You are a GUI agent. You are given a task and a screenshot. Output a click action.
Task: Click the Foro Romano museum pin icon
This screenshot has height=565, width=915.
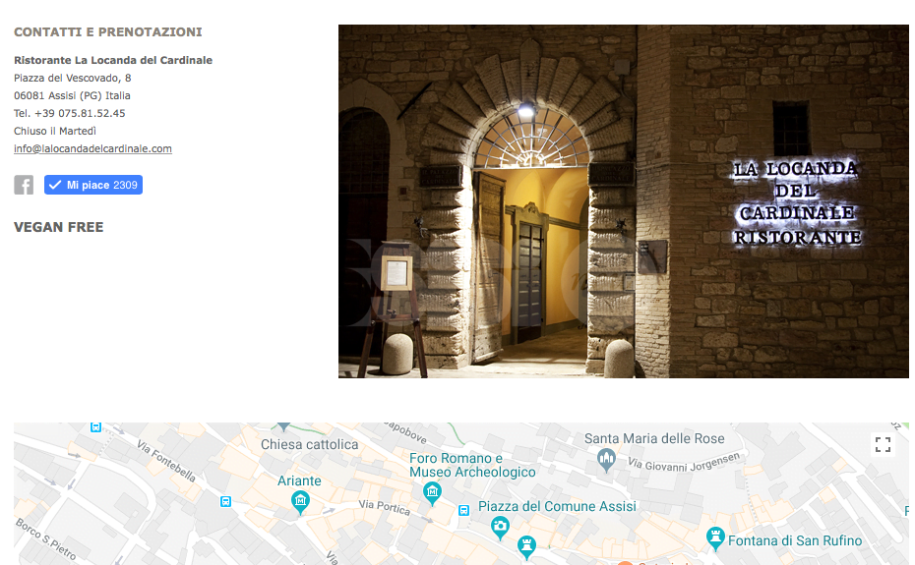click(x=432, y=493)
